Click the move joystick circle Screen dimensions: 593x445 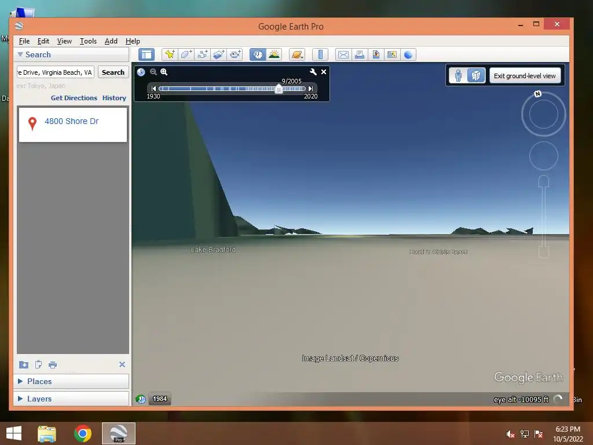[x=543, y=156]
